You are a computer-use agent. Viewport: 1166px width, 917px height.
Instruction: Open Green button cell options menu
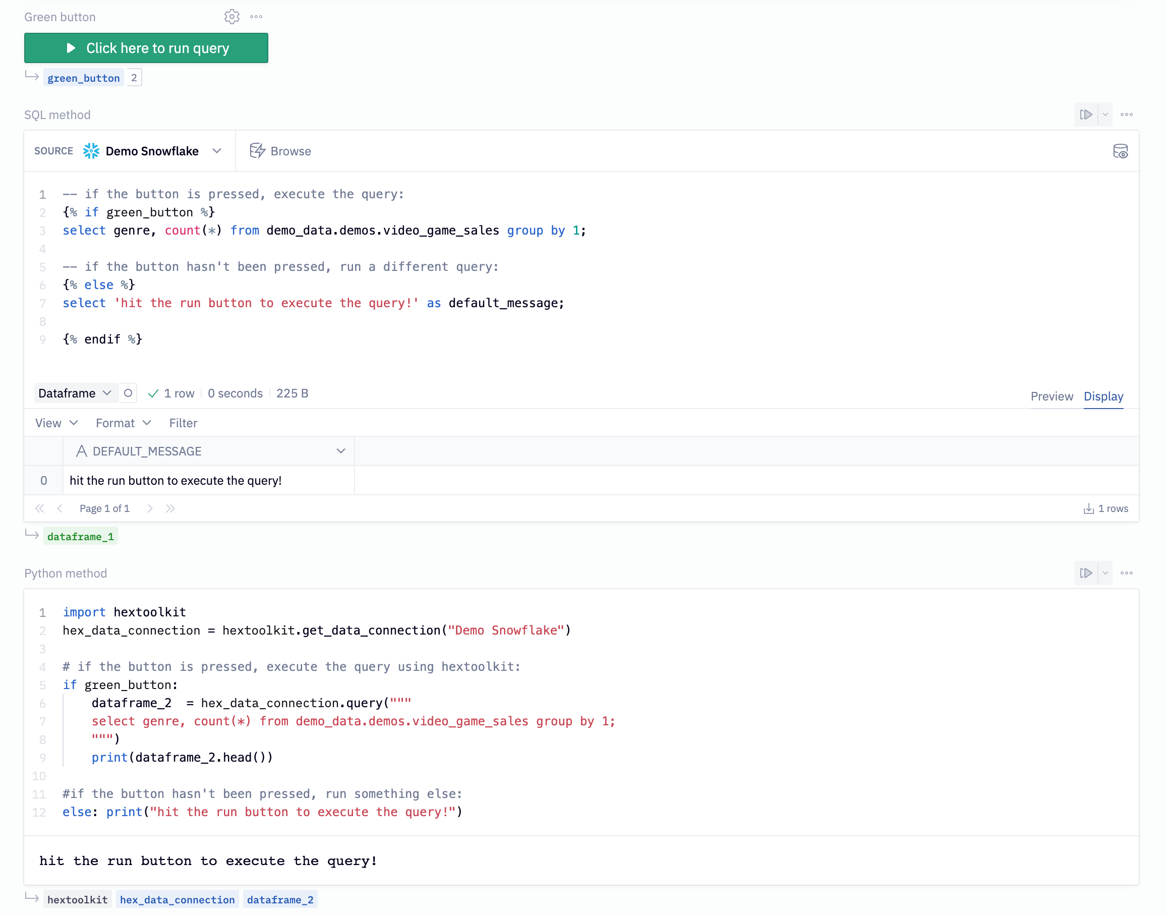click(x=256, y=17)
